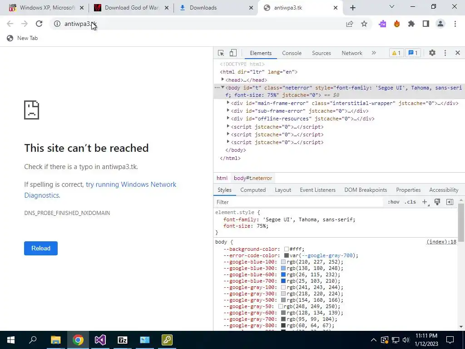Expand the third script node

228,142
